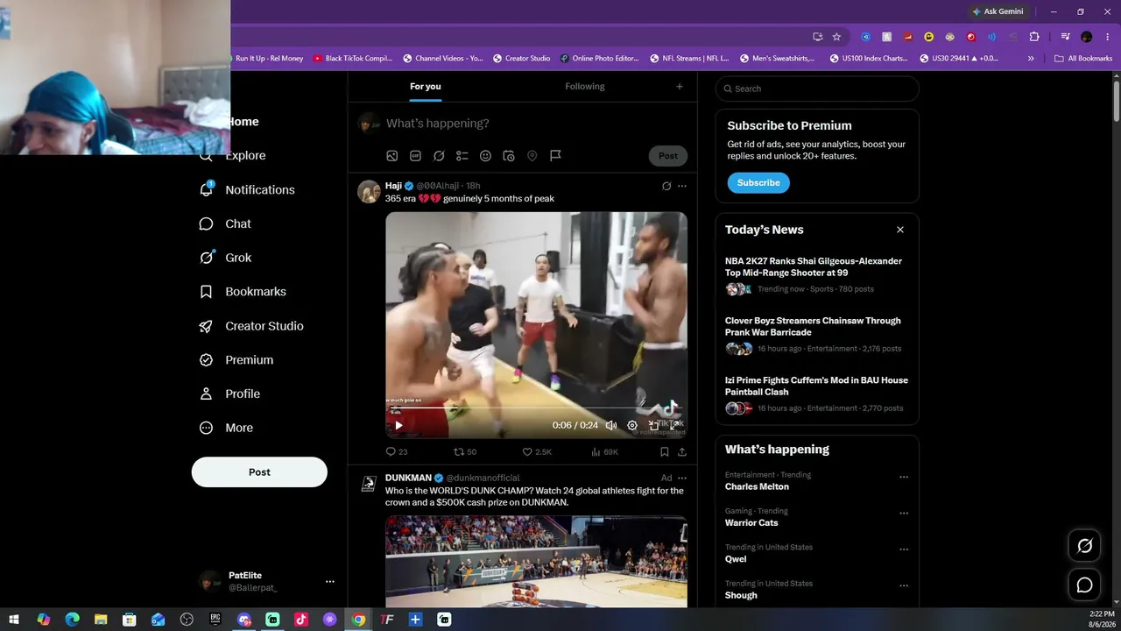Add a poll to the post

[462, 156]
